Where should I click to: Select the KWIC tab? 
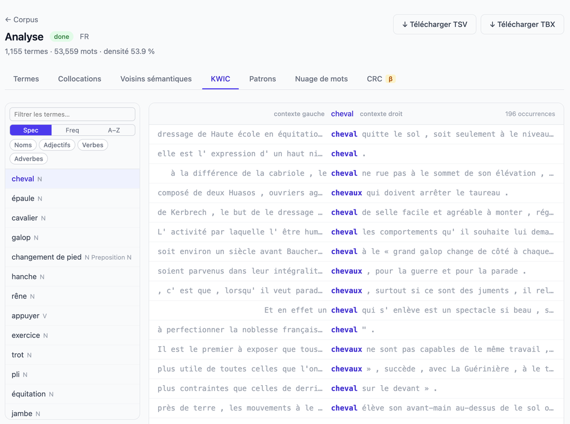pyautogui.click(x=220, y=79)
